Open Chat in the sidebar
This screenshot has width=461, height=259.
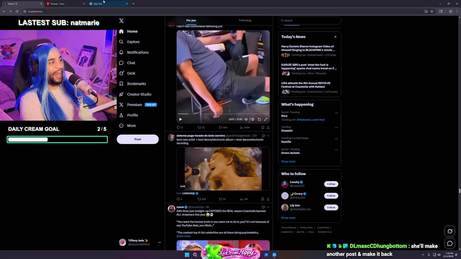(127, 63)
